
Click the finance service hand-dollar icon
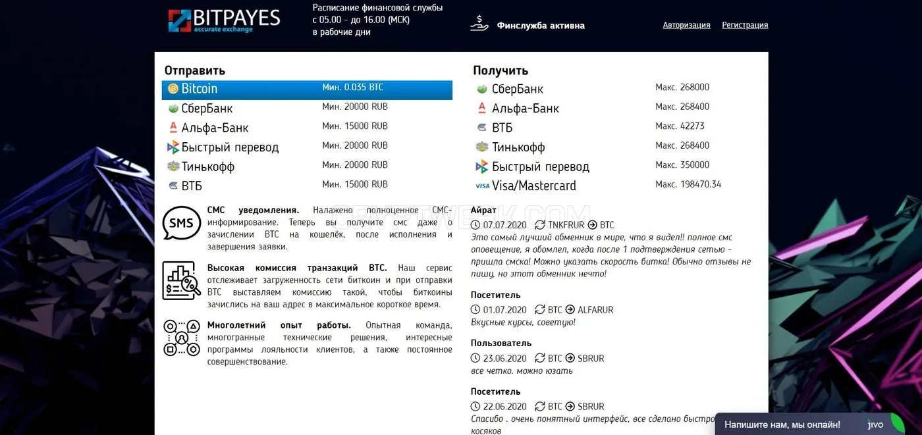coord(479,24)
